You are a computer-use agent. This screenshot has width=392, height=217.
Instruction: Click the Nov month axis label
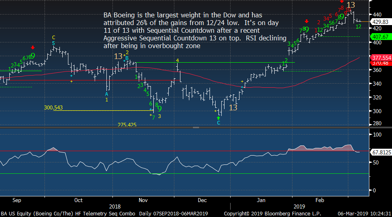point(143,200)
